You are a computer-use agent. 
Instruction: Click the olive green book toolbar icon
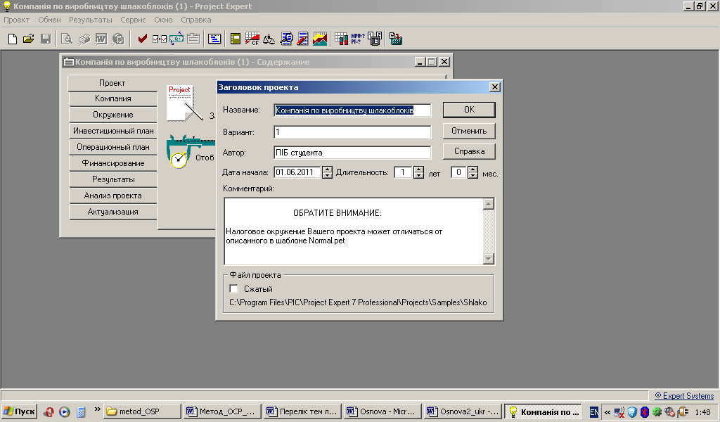pyautogui.click(x=236, y=39)
